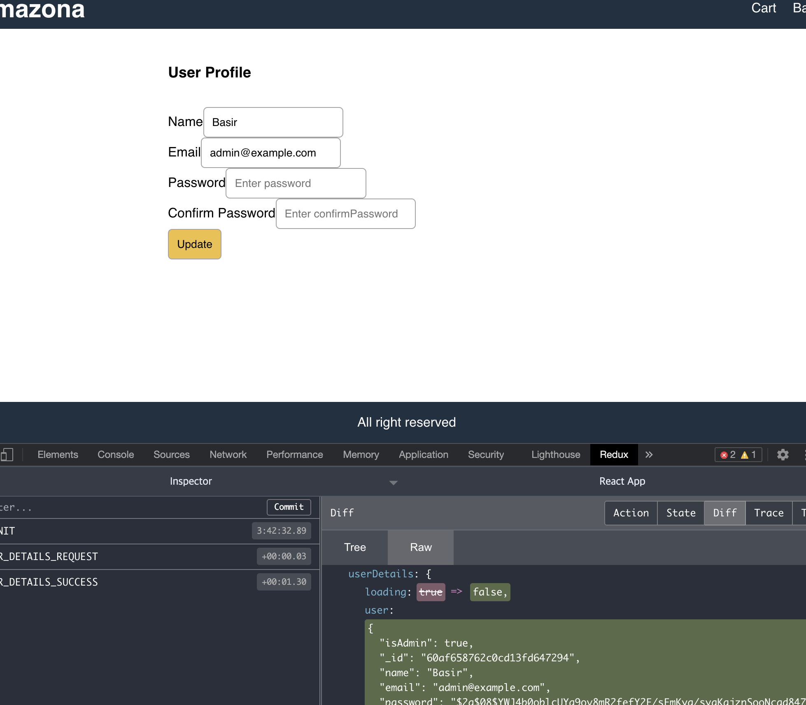Switch diff view to Raw
This screenshot has height=705, width=806.
click(x=421, y=547)
